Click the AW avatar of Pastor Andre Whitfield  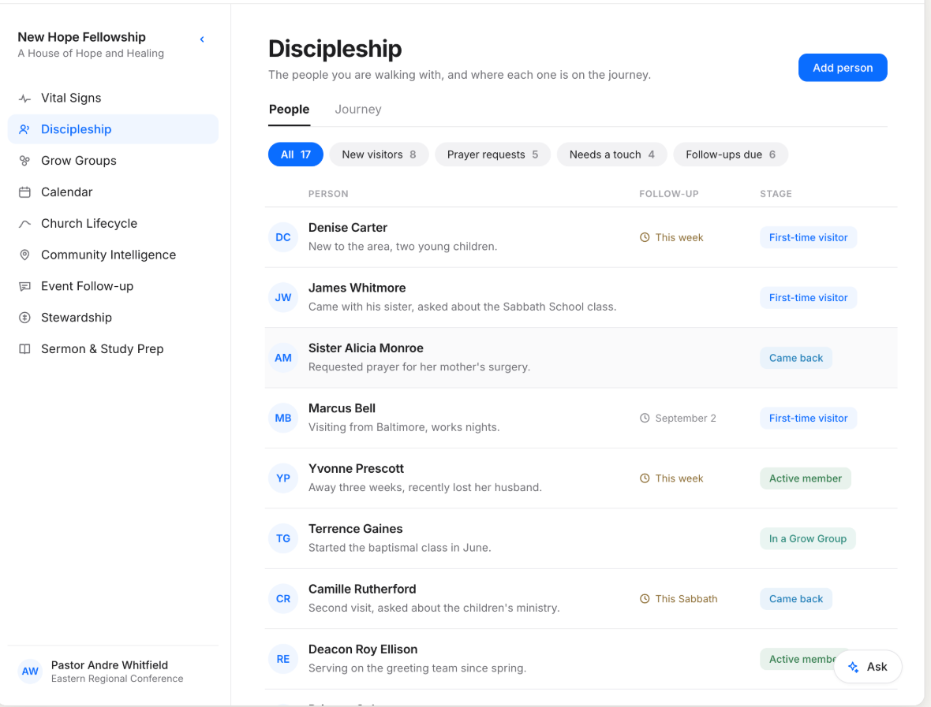tap(30, 672)
